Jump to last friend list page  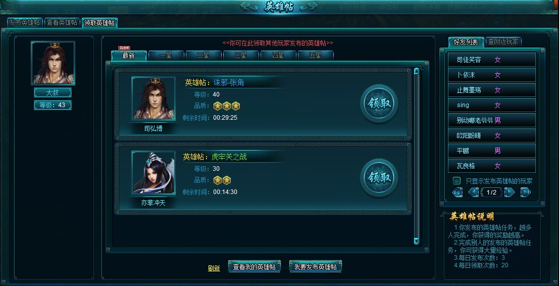coord(526,192)
